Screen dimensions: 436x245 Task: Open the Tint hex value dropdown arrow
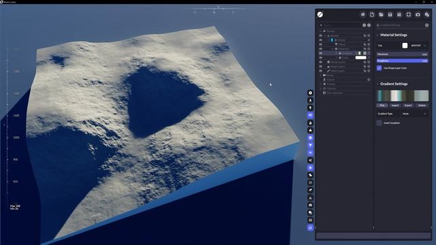click(x=424, y=46)
